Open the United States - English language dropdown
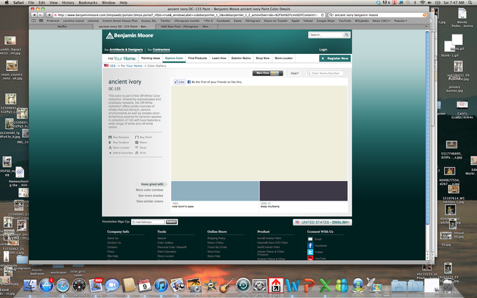477x298 pixels. (322, 222)
